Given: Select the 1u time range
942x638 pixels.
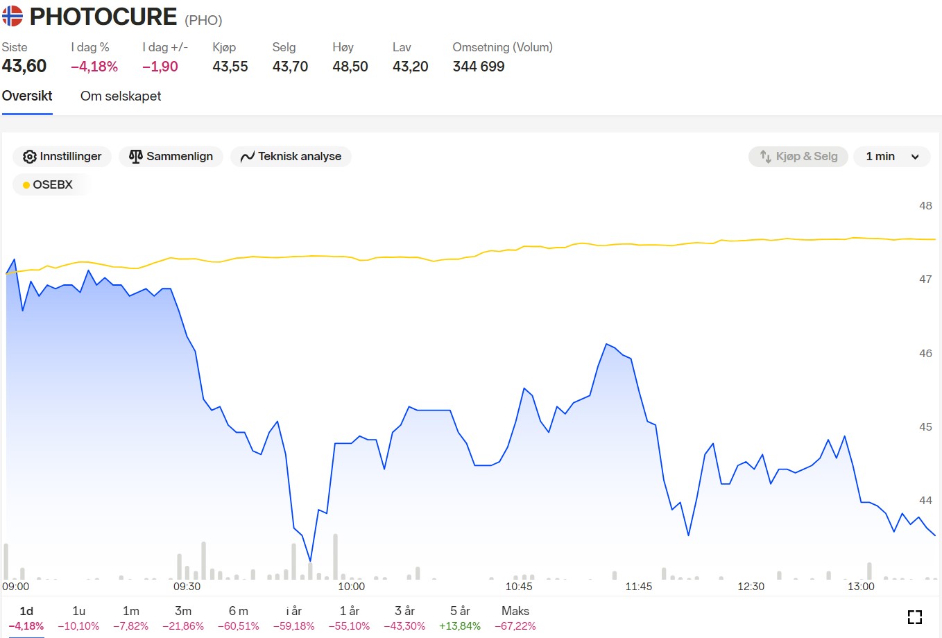Looking at the screenshot, I should pos(78,617).
